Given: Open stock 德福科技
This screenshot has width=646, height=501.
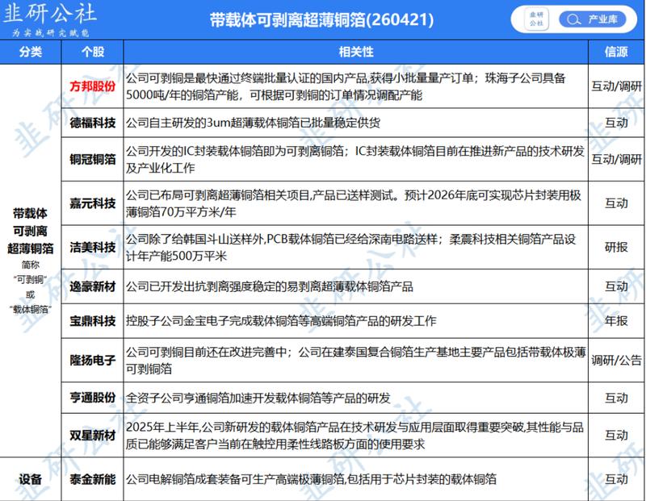Looking at the screenshot, I should [x=93, y=123].
